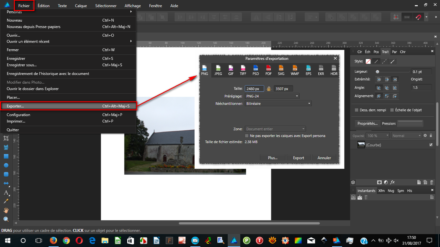The width and height of the screenshot is (440, 247).
Task: Click the Exporter... menu entry
Action: 68,106
